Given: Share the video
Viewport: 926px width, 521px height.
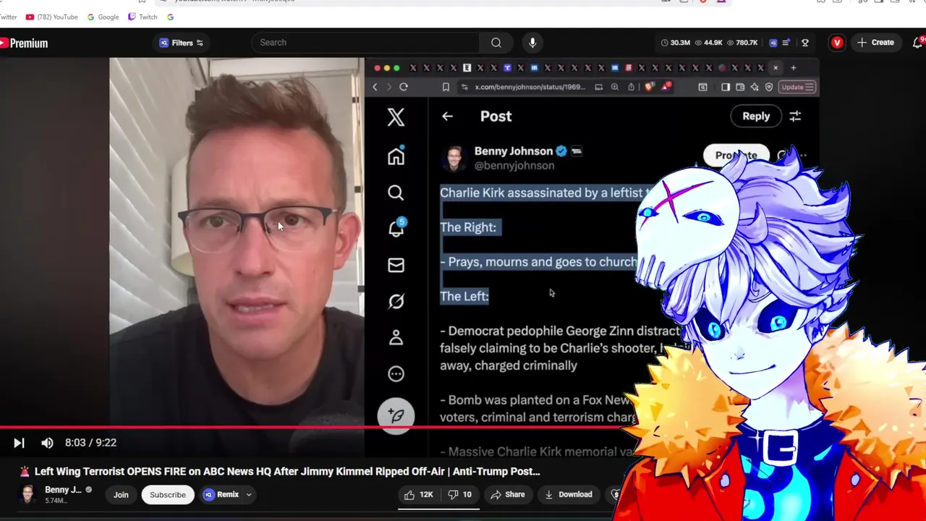Looking at the screenshot, I should coord(508,495).
